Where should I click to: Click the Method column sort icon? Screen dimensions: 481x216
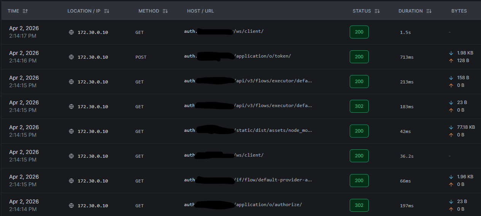tap(165, 11)
